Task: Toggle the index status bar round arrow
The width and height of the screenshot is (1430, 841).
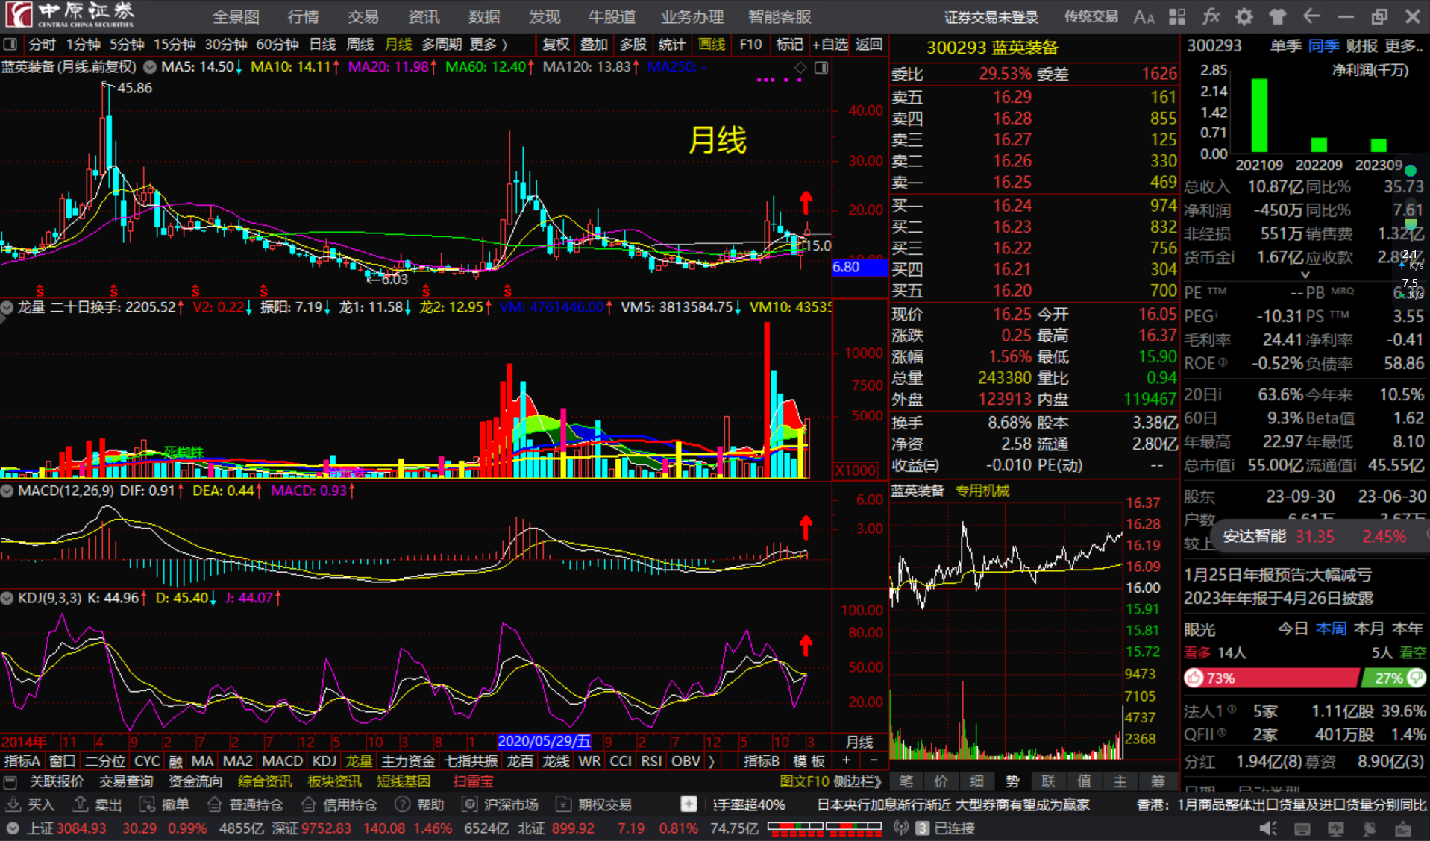Action: (12, 828)
